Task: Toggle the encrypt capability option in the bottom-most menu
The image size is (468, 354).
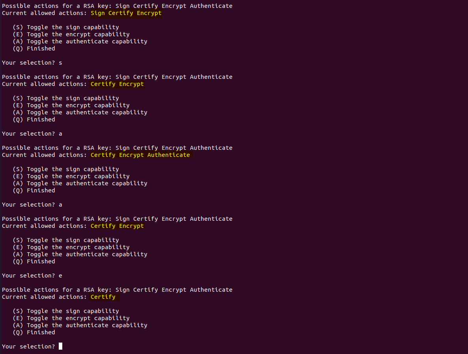Action: pyautogui.click(x=71, y=318)
